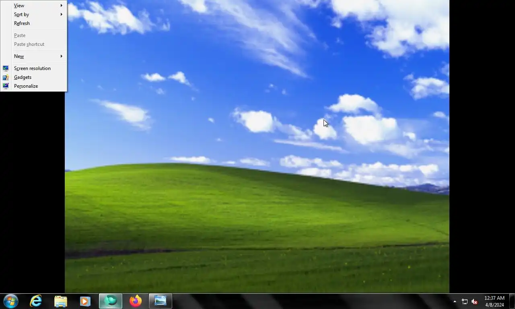
Task: Select Screen resolution in the context menu
Action: point(33,68)
